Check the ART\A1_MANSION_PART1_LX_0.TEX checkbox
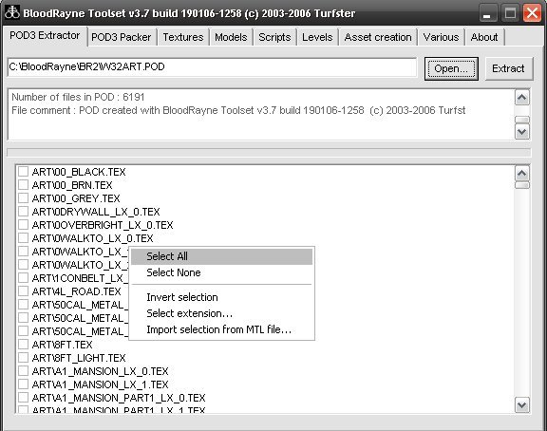Screen dimensions: 547x431 pos(23,397)
